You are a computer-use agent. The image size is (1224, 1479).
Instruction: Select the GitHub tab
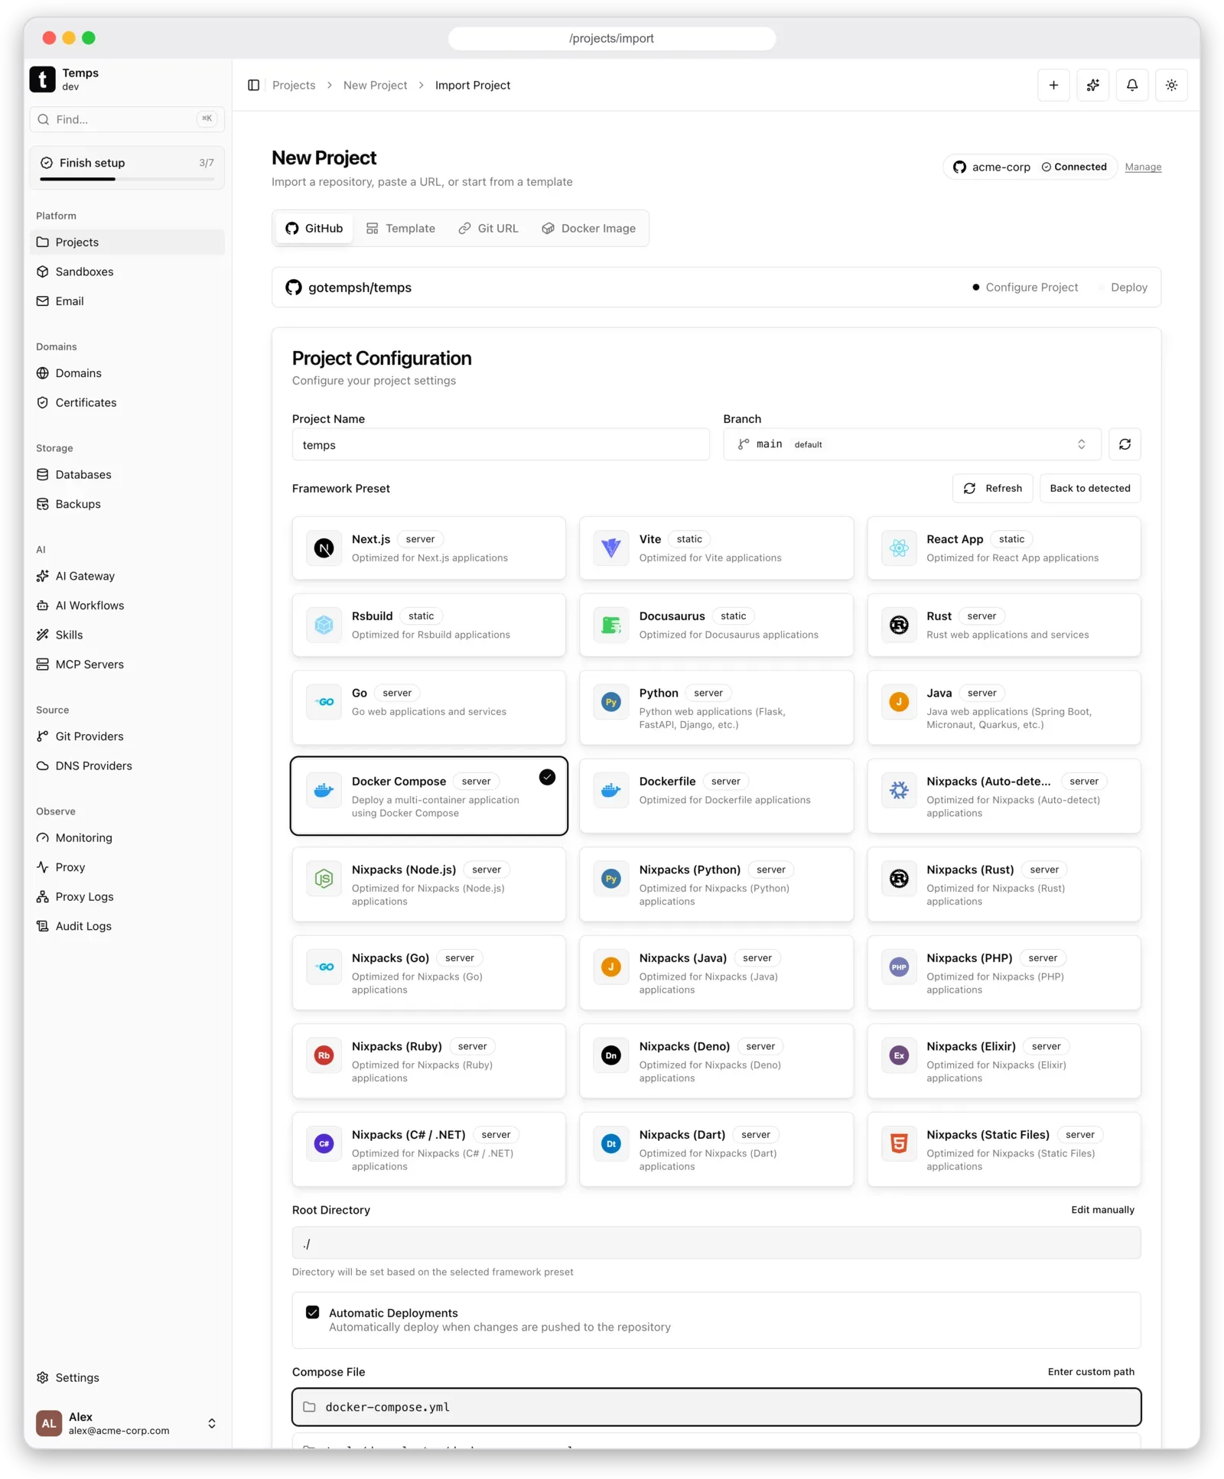point(314,228)
